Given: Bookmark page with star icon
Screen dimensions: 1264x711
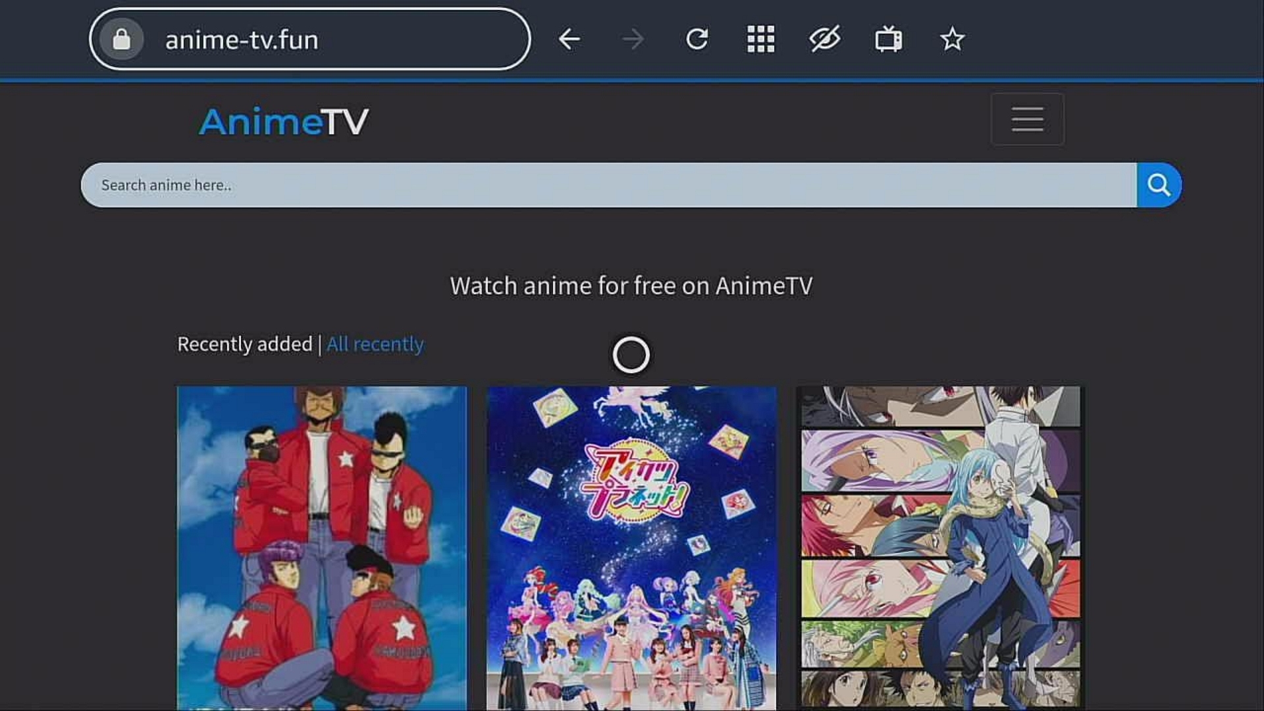Looking at the screenshot, I should pyautogui.click(x=952, y=39).
